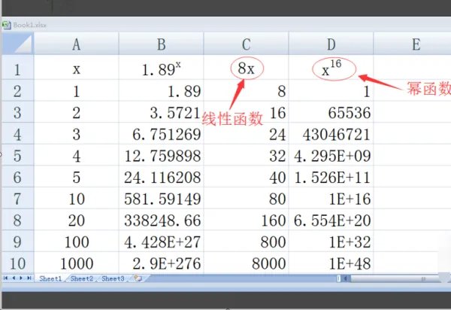Image resolution: width=451 pixels, height=310 pixels.
Task: Select column D header
Action: pyautogui.click(x=331, y=44)
